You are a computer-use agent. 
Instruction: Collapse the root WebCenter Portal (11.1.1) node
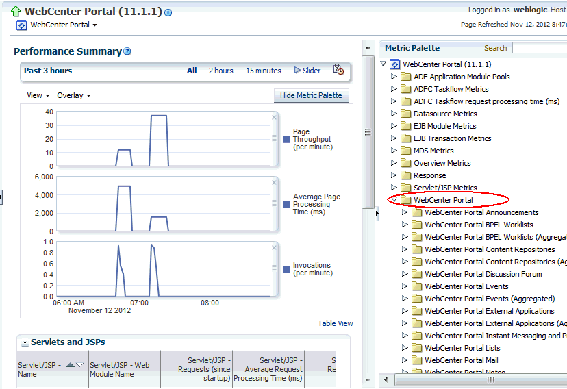click(x=383, y=64)
